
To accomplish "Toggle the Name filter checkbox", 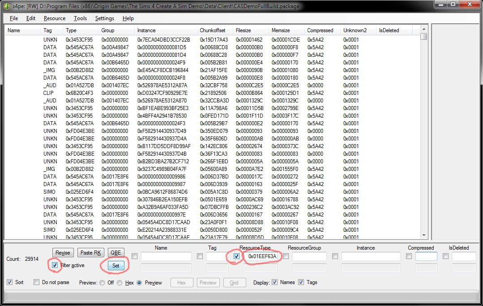I will pos(135,256).
